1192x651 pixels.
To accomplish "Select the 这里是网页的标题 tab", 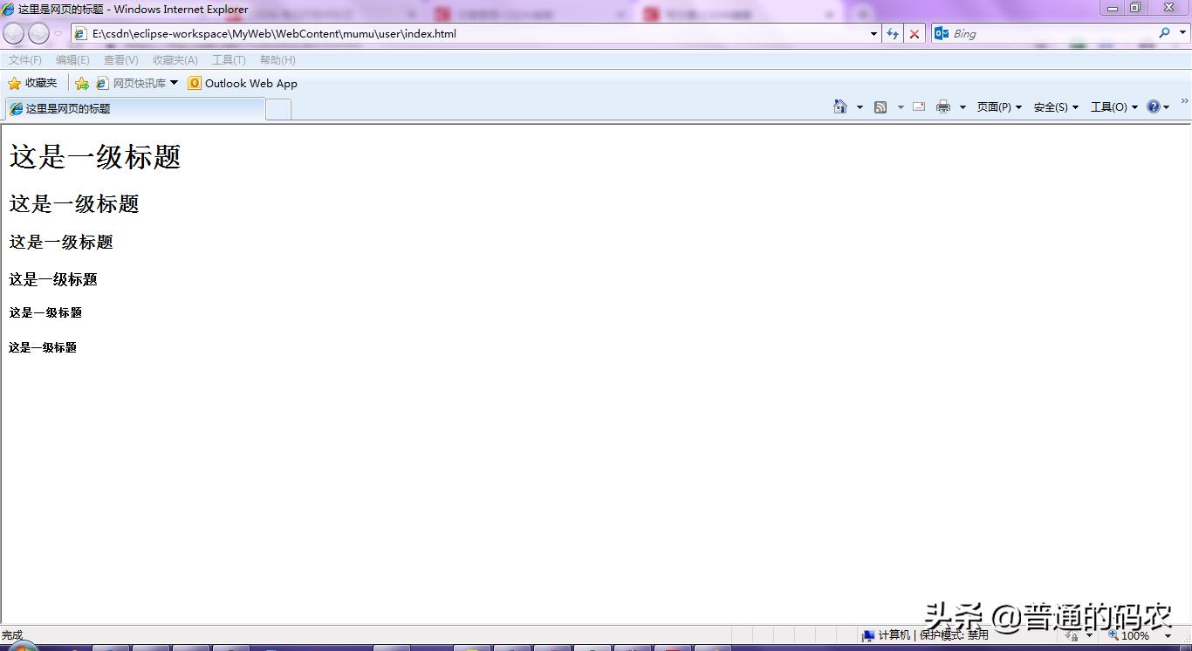I will [x=134, y=109].
